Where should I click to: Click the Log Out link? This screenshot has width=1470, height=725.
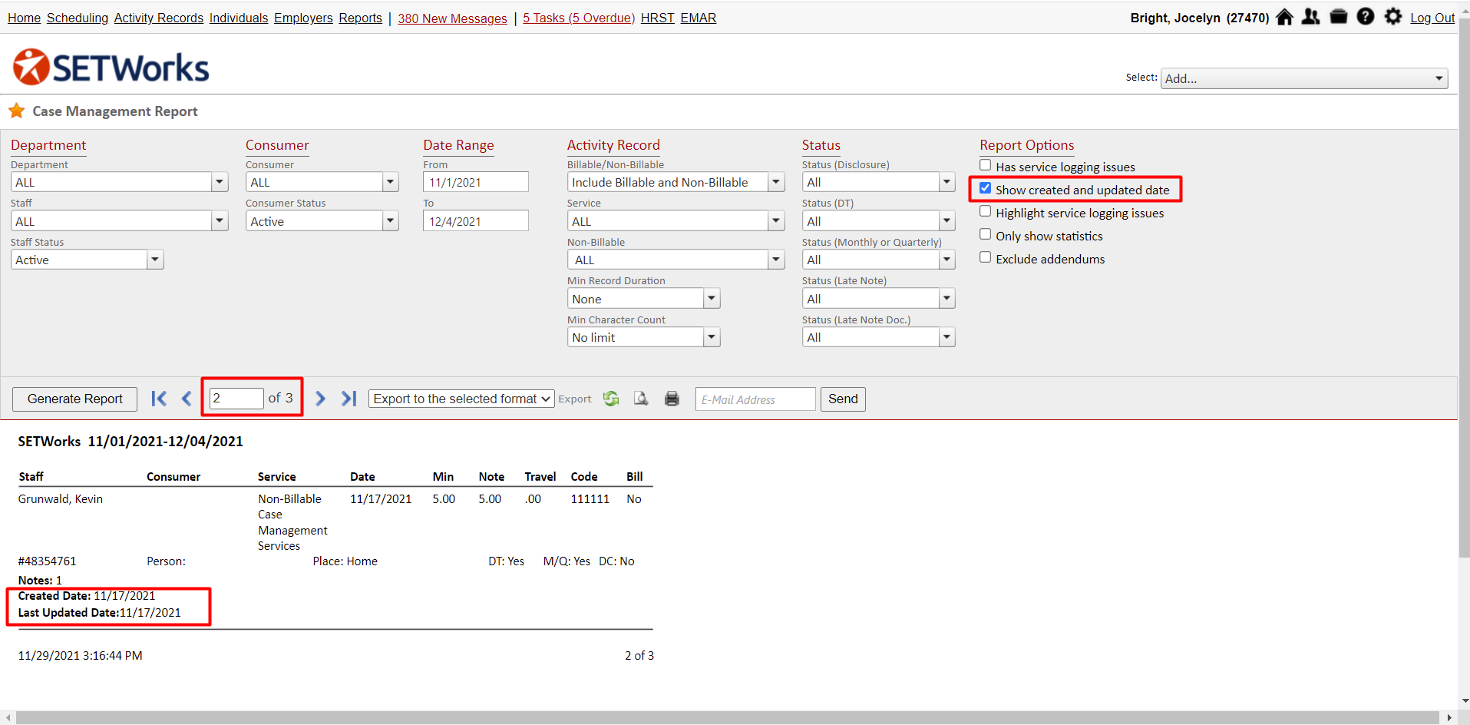click(1432, 18)
